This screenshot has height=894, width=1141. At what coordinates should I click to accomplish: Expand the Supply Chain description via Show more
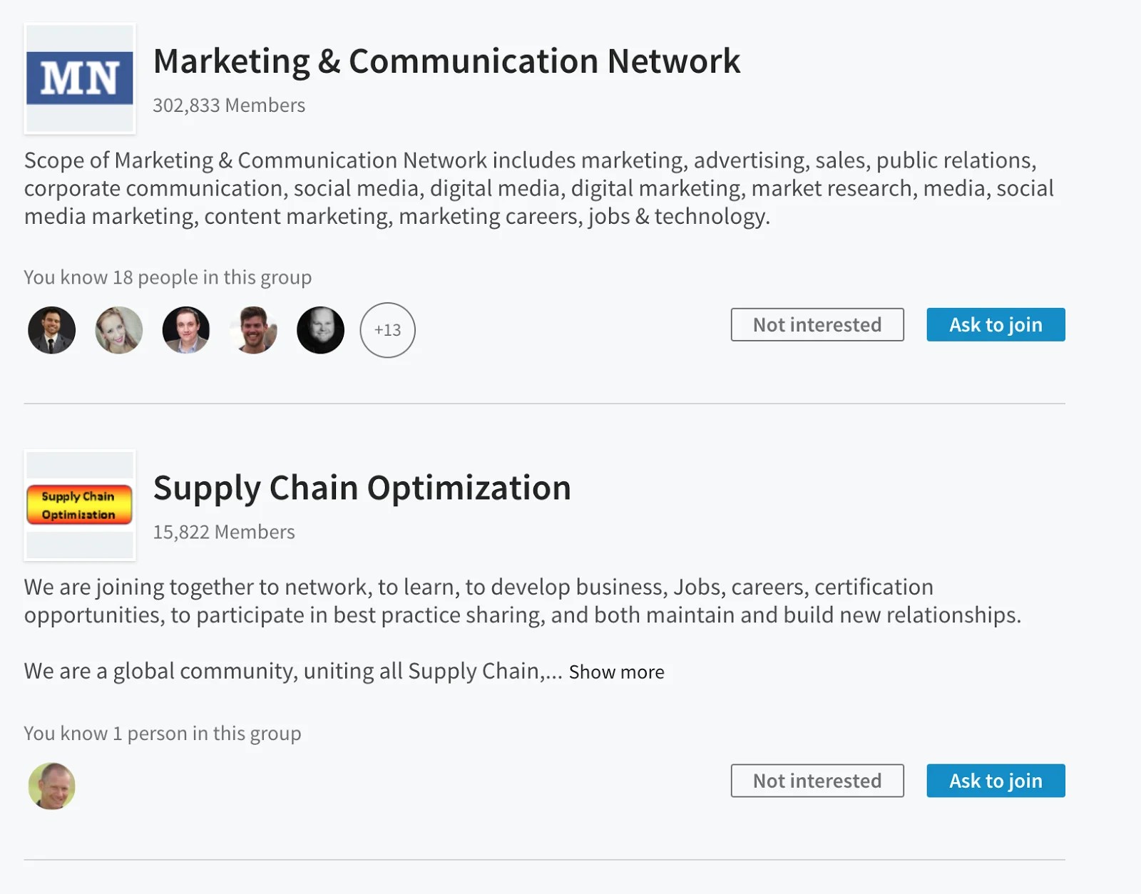pos(615,671)
